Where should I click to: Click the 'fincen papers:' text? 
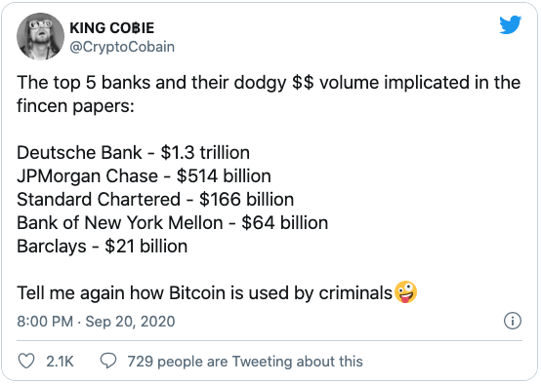[75, 106]
